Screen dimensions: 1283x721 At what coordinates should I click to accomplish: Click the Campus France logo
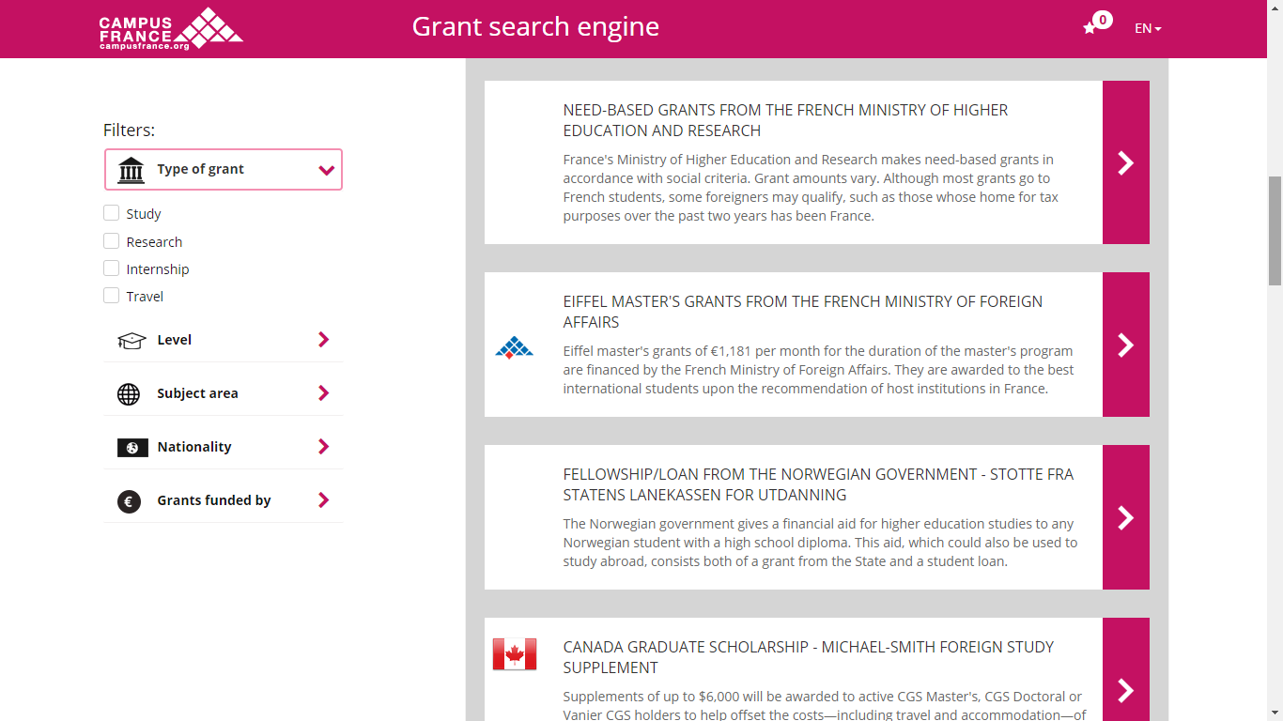(x=171, y=29)
